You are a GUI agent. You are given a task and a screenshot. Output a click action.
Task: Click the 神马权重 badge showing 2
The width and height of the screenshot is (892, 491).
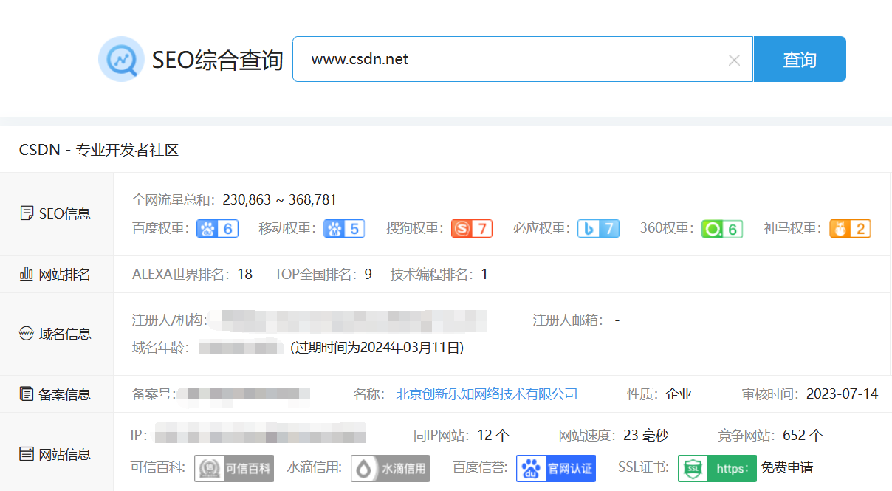pyautogui.click(x=850, y=229)
